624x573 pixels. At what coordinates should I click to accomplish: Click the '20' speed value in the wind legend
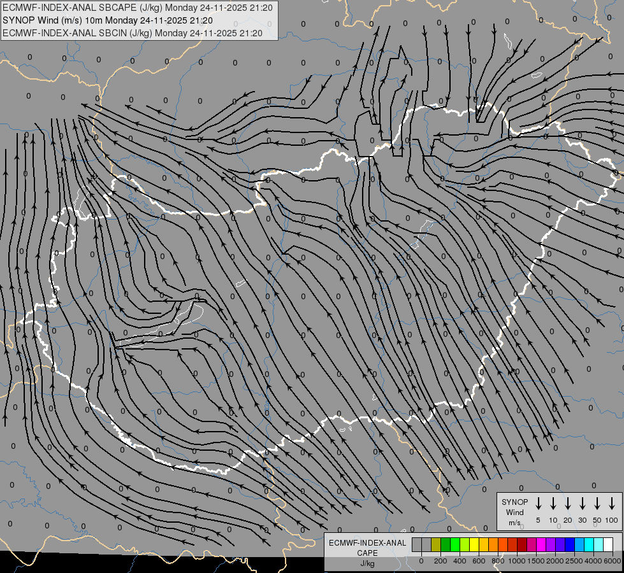[568, 520]
